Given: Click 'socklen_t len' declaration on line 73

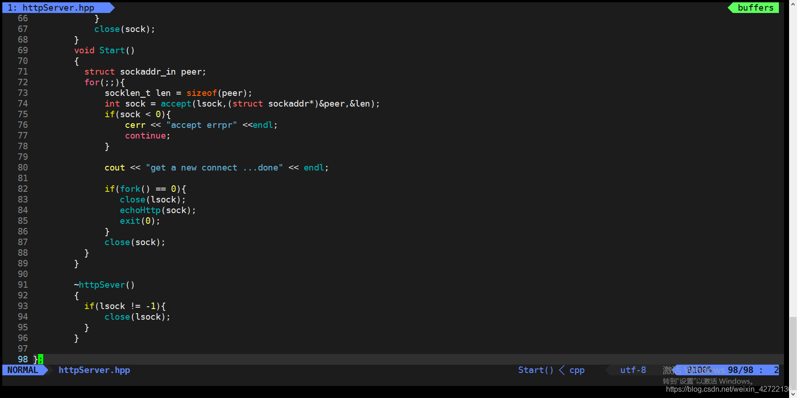Looking at the screenshot, I should 137,93.
